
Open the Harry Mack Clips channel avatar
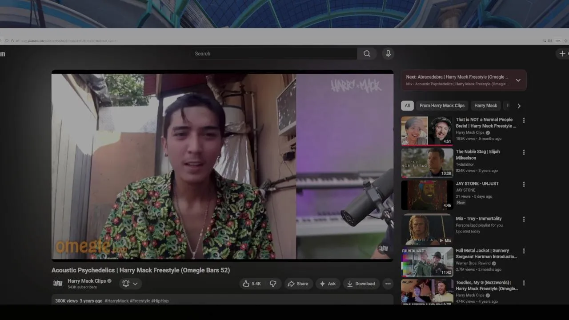tap(58, 284)
